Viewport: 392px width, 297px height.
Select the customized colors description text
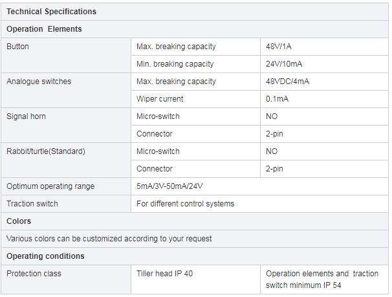tap(109, 239)
